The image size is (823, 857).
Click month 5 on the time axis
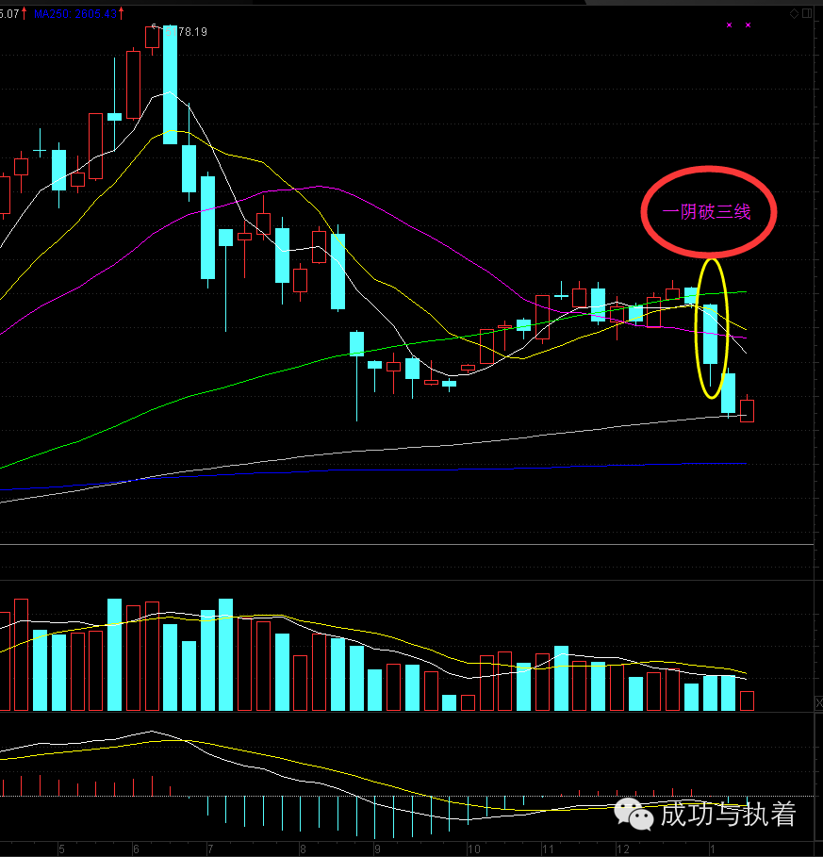[x=62, y=849]
